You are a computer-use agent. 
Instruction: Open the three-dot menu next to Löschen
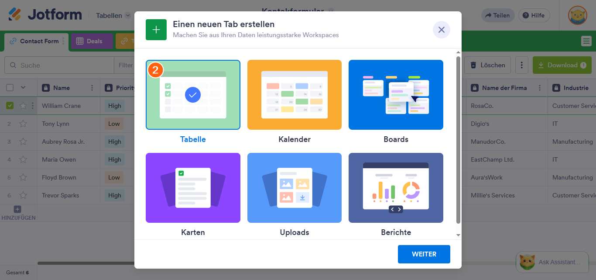(x=522, y=65)
